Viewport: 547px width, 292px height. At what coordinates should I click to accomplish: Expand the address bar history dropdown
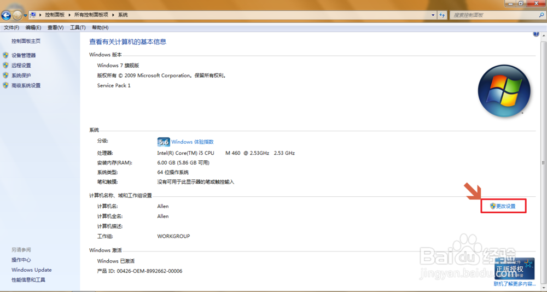433,15
